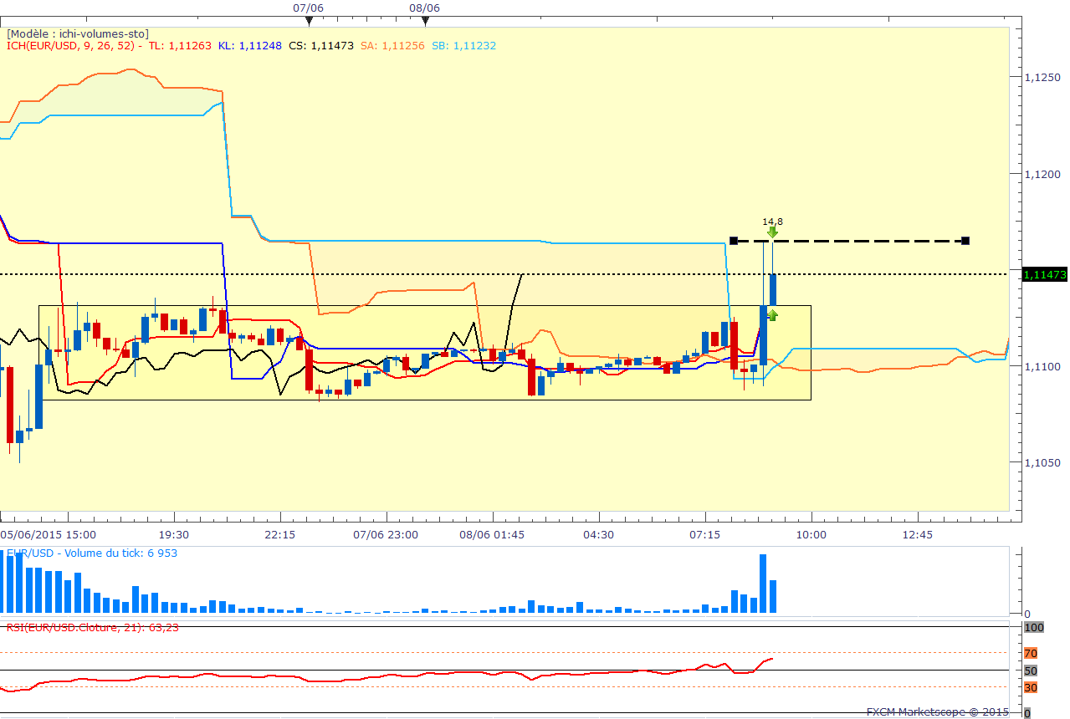The height and width of the screenshot is (719, 1070).
Task: Click the RSI 100 level label
Action: 1034,627
